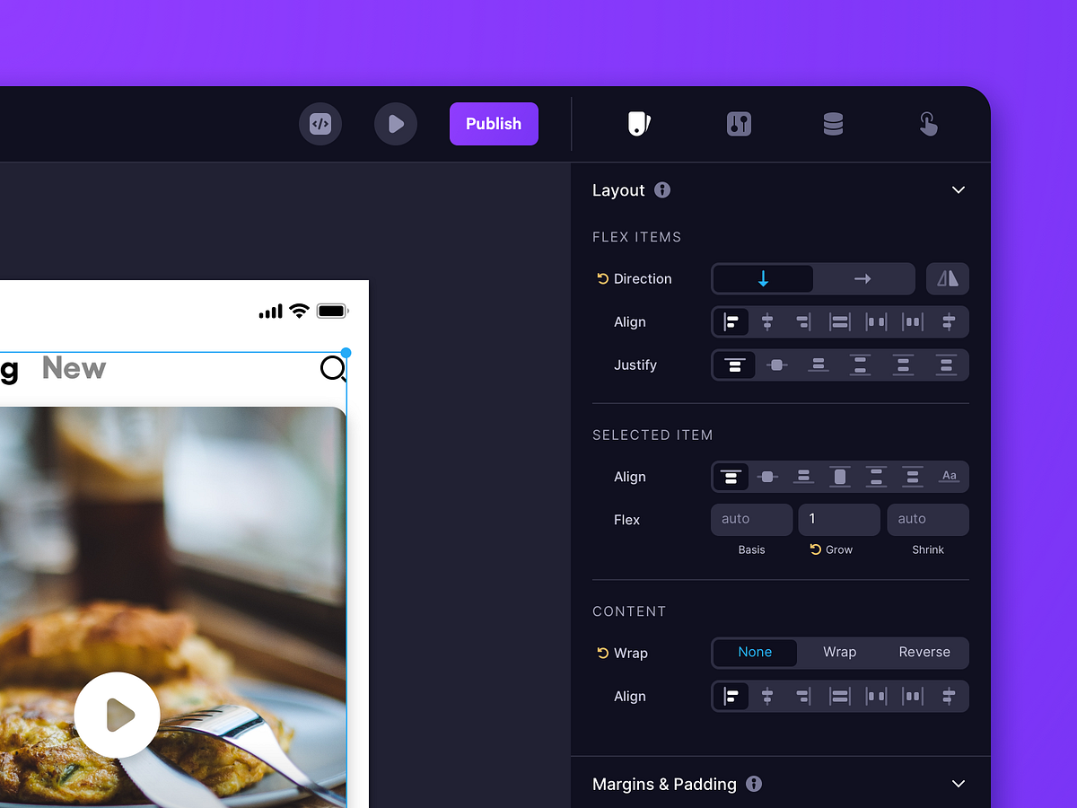Select the interactions (tap gesture) panel icon
Viewport: 1077px width, 808px height.
point(929,123)
